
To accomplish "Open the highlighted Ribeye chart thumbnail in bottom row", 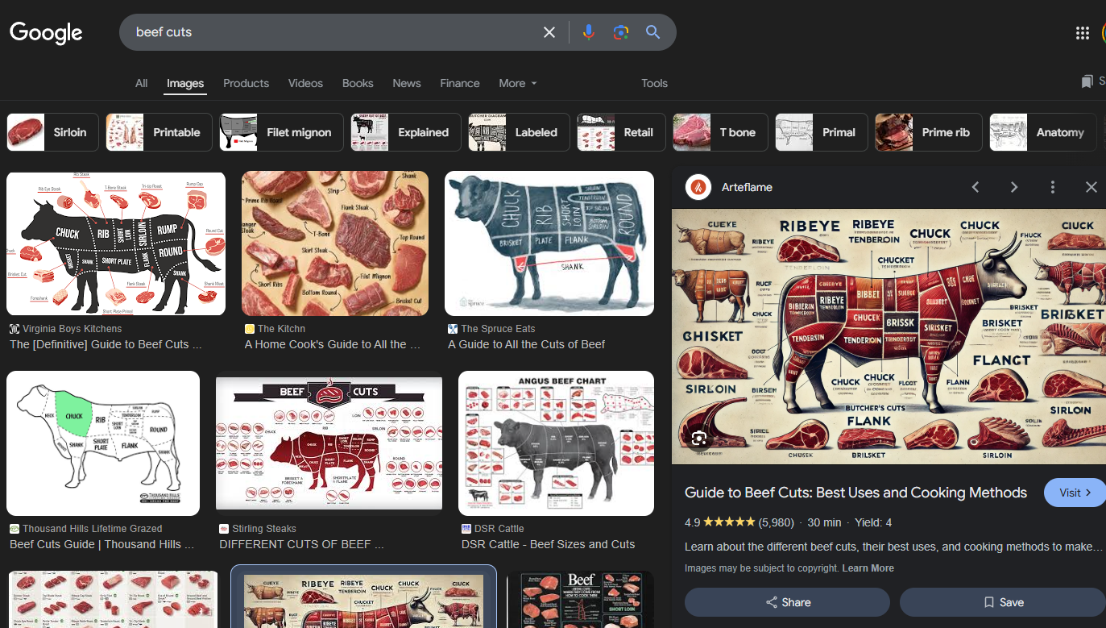I will (x=363, y=599).
